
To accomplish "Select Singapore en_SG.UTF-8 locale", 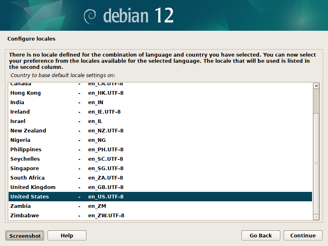I will [x=160, y=168].
